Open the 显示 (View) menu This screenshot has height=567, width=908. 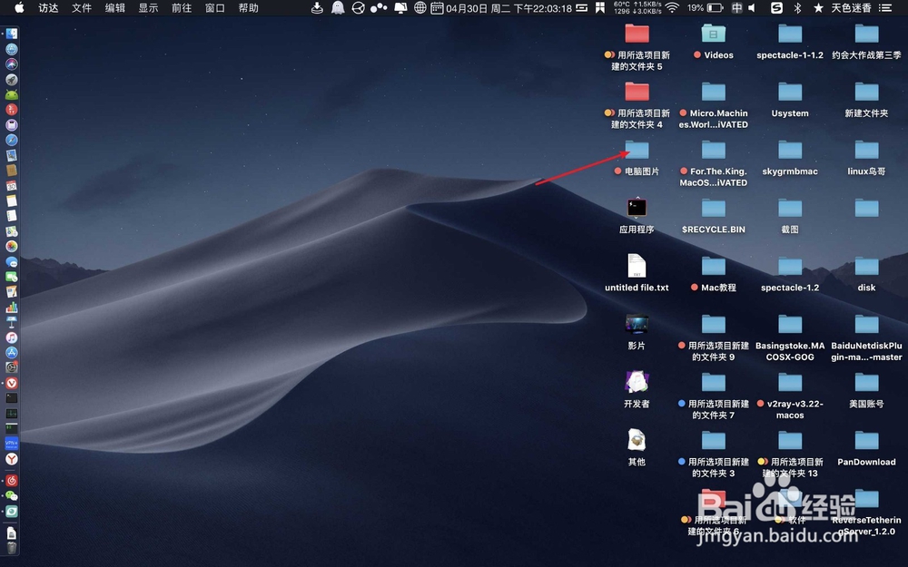coord(148,8)
